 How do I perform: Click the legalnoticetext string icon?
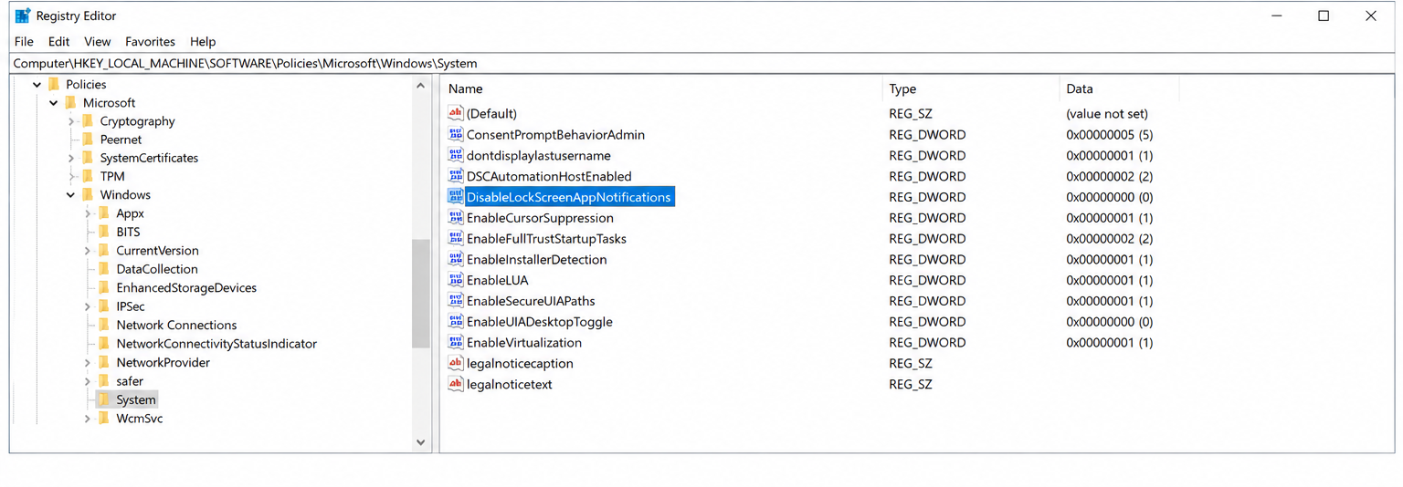(x=456, y=384)
